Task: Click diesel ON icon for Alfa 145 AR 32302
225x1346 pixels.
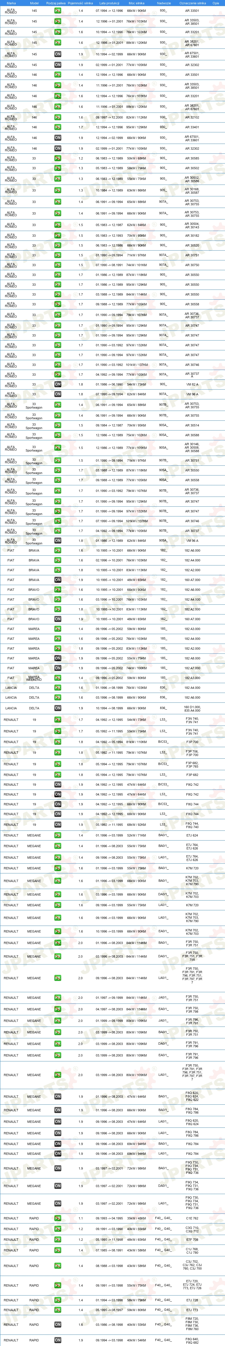Action: (x=58, y=65)
